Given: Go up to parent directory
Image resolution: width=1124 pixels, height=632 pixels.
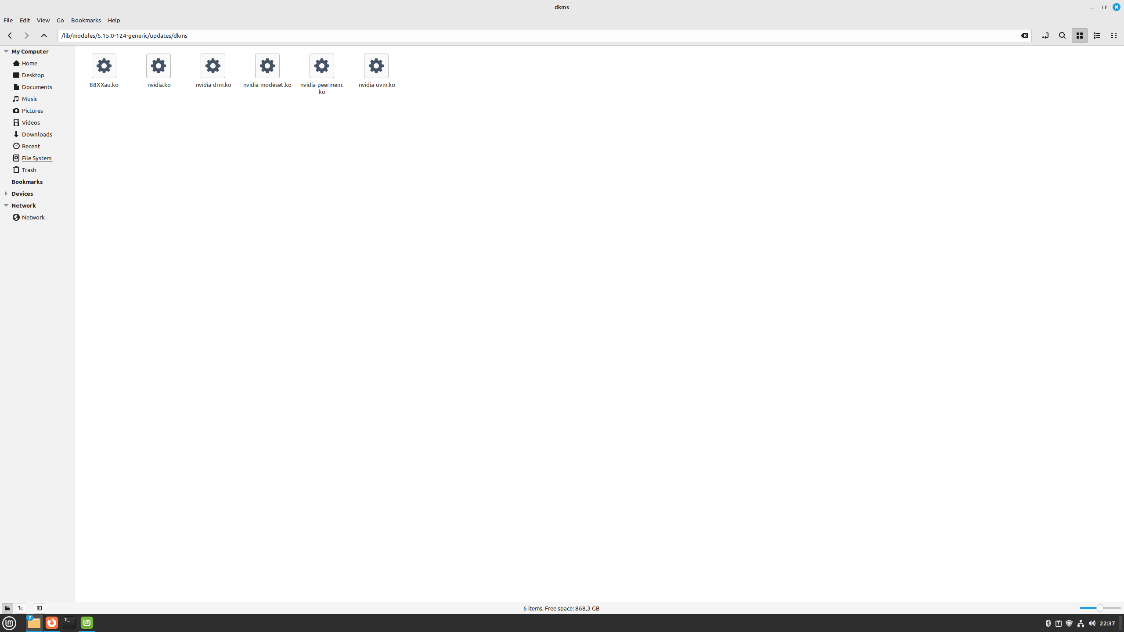Looking at the screenshot, I should coord(43,36).
